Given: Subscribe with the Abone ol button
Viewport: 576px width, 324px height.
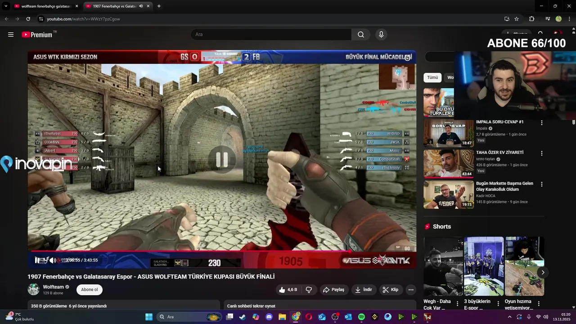Looking at the screenshot, I should click(x=89, y=290).
